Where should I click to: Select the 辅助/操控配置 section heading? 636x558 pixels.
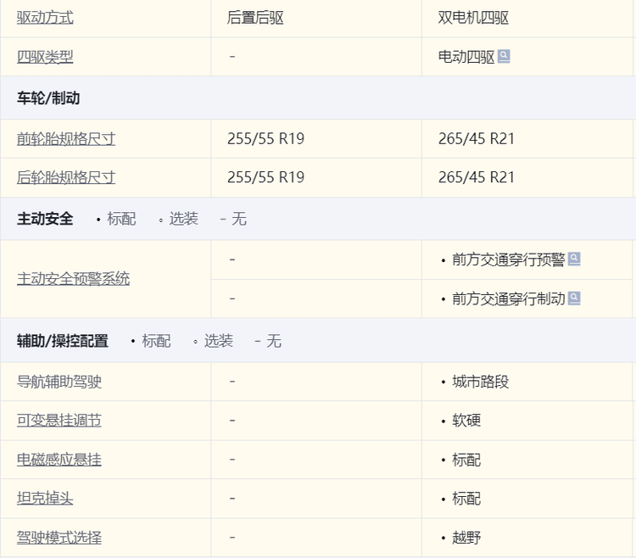click(x=63, y=341)
